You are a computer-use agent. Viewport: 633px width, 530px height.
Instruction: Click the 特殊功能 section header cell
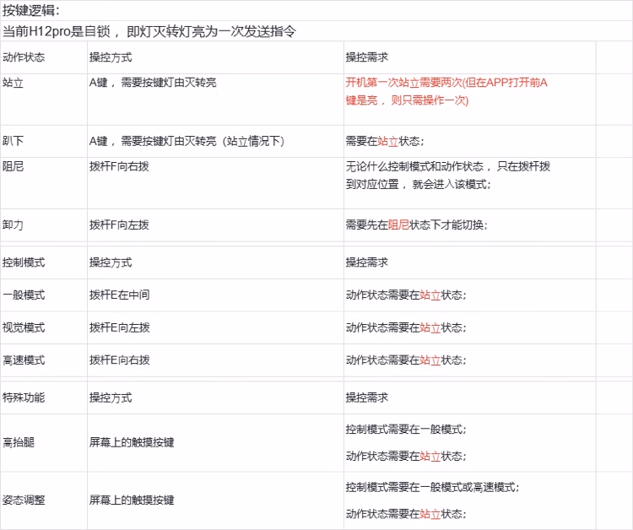(24, 397)
